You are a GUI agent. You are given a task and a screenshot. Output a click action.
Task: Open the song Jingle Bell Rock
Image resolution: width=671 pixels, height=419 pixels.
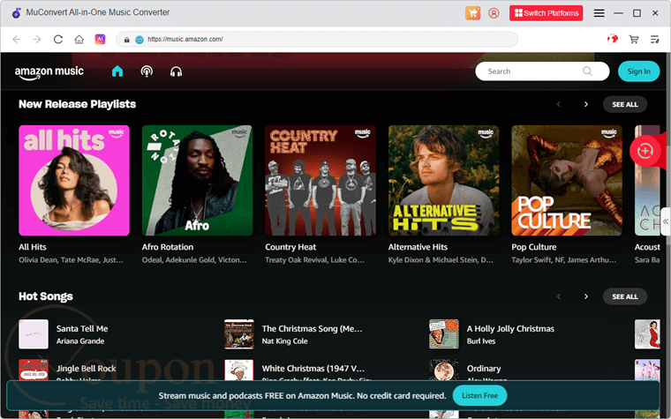87,369
